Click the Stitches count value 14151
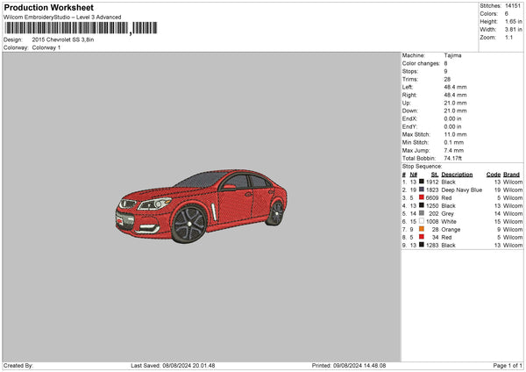 515,5
